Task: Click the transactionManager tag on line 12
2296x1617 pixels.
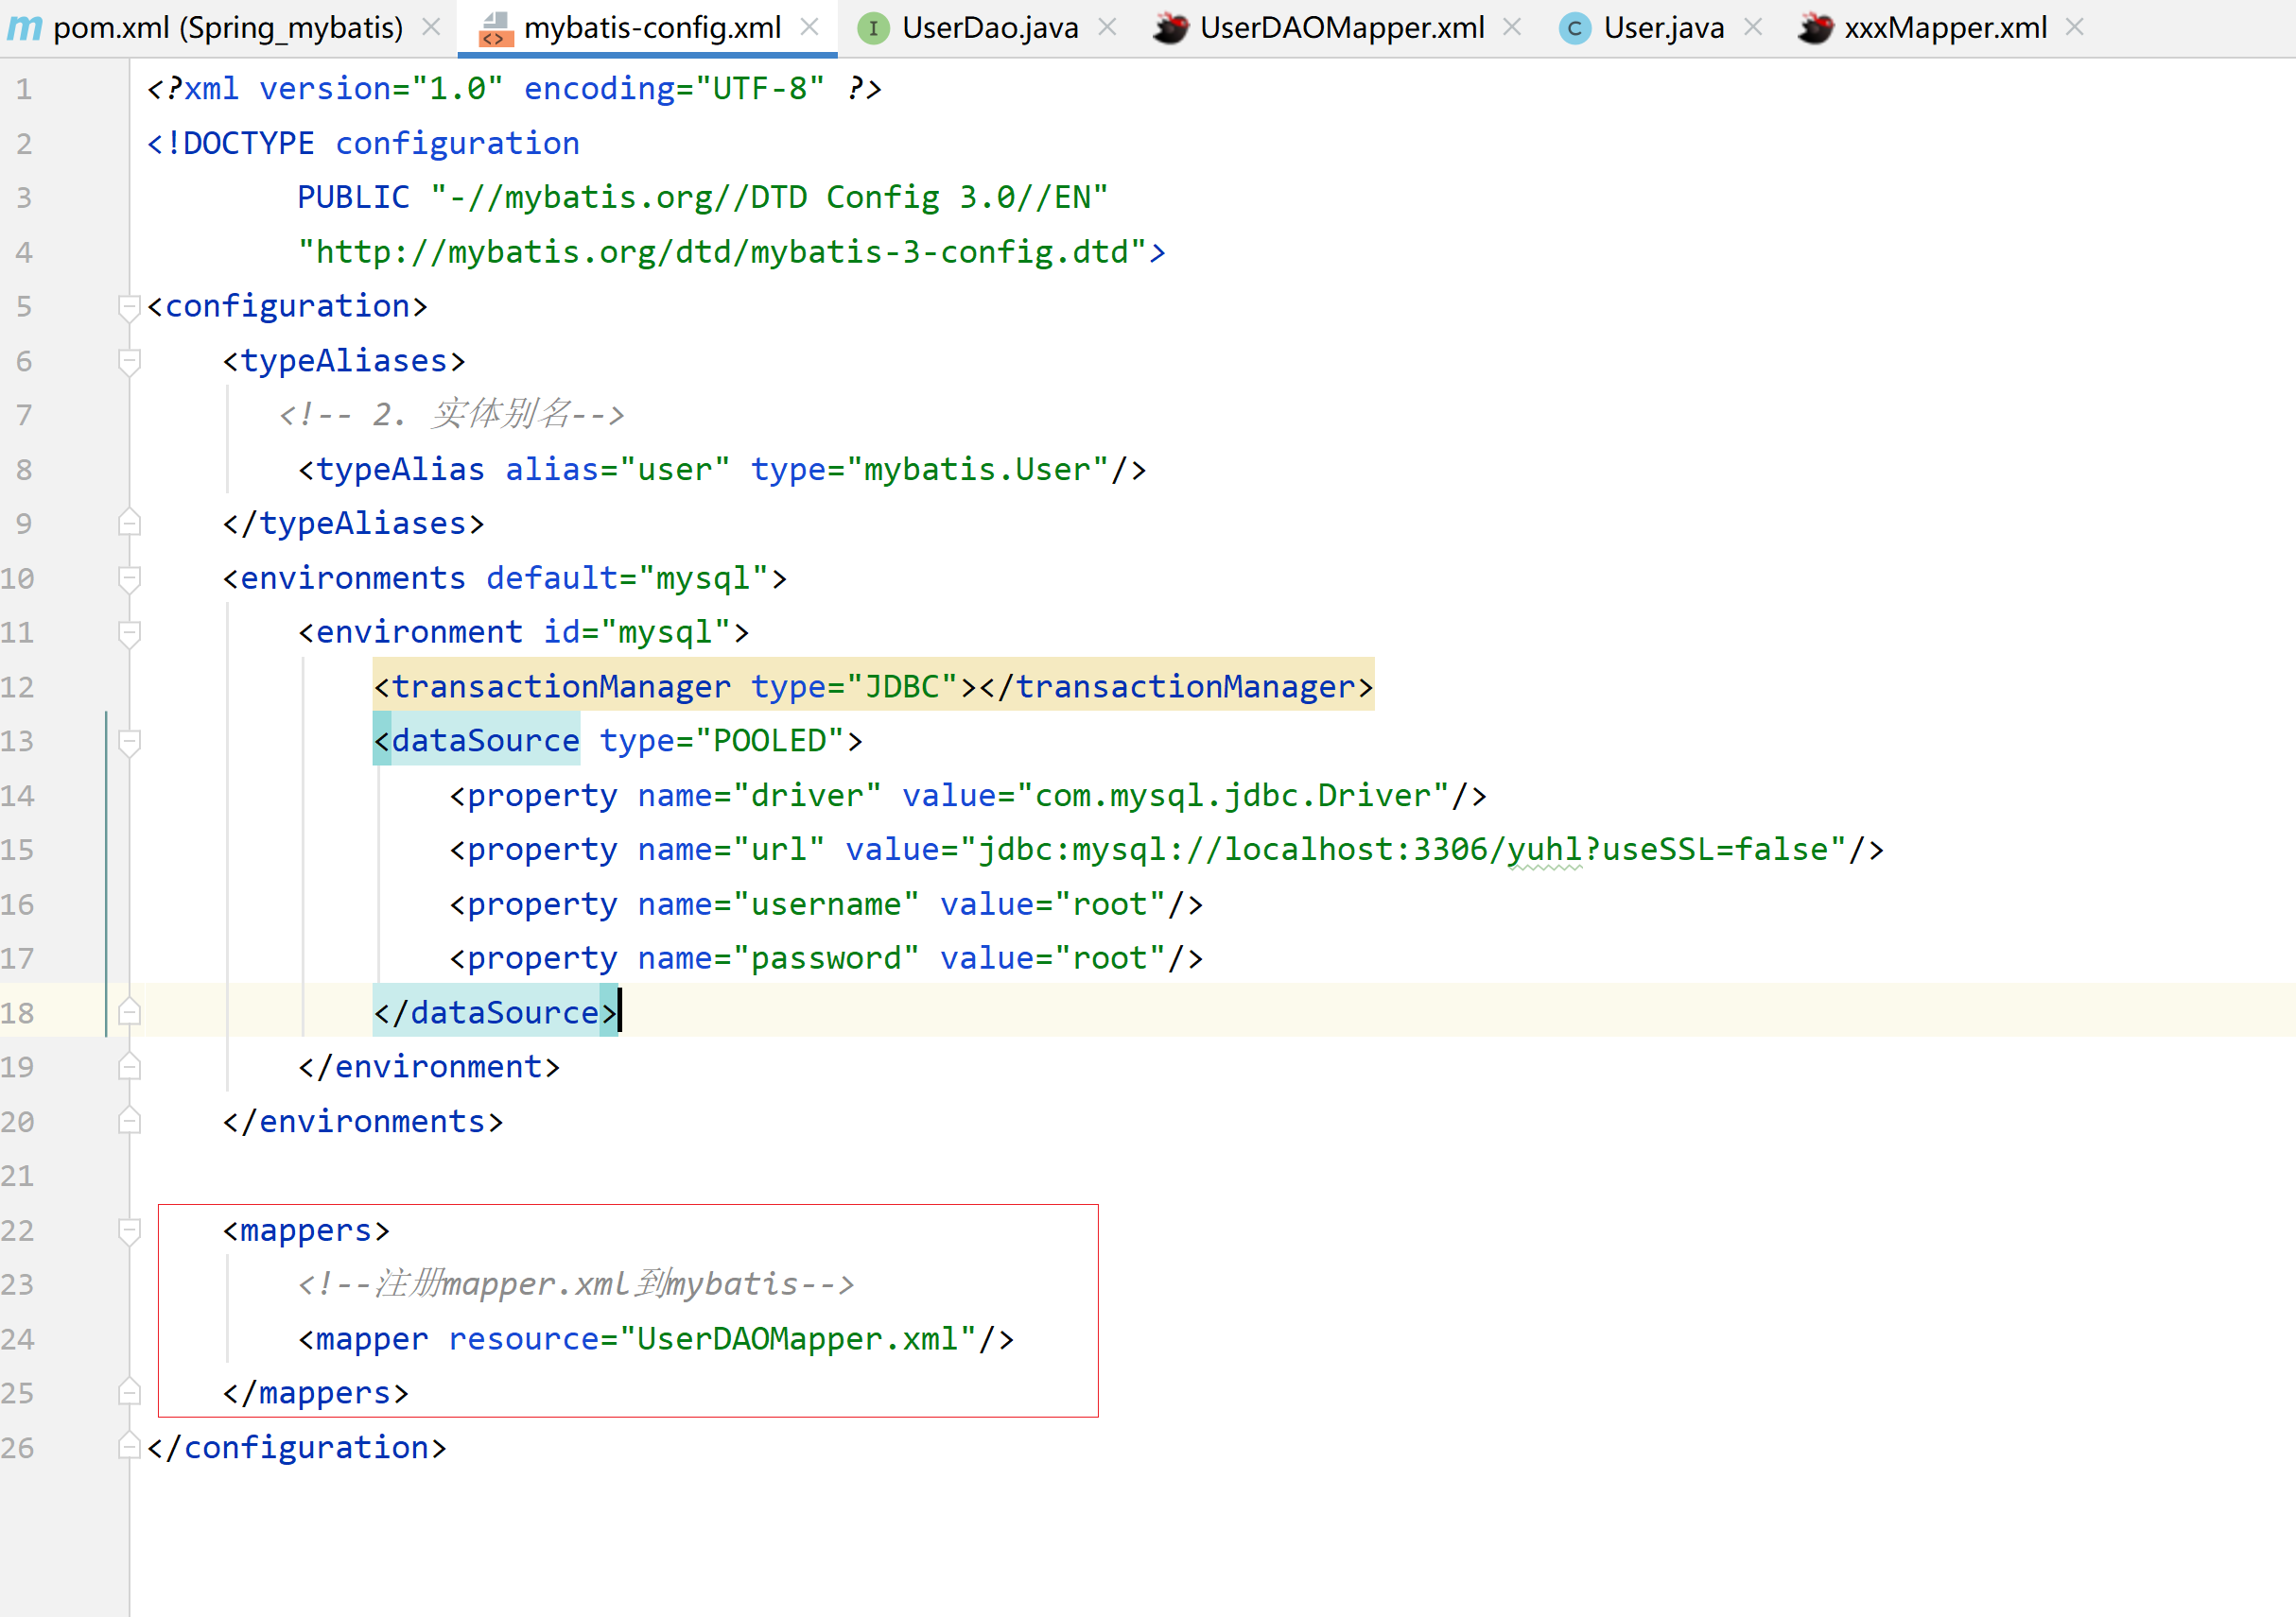Action: pos(873,686)
